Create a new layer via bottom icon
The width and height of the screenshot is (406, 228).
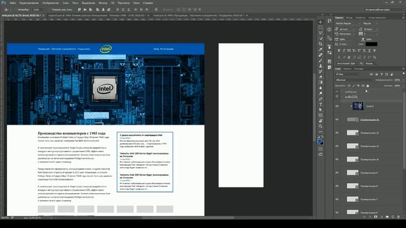(393, 217)
